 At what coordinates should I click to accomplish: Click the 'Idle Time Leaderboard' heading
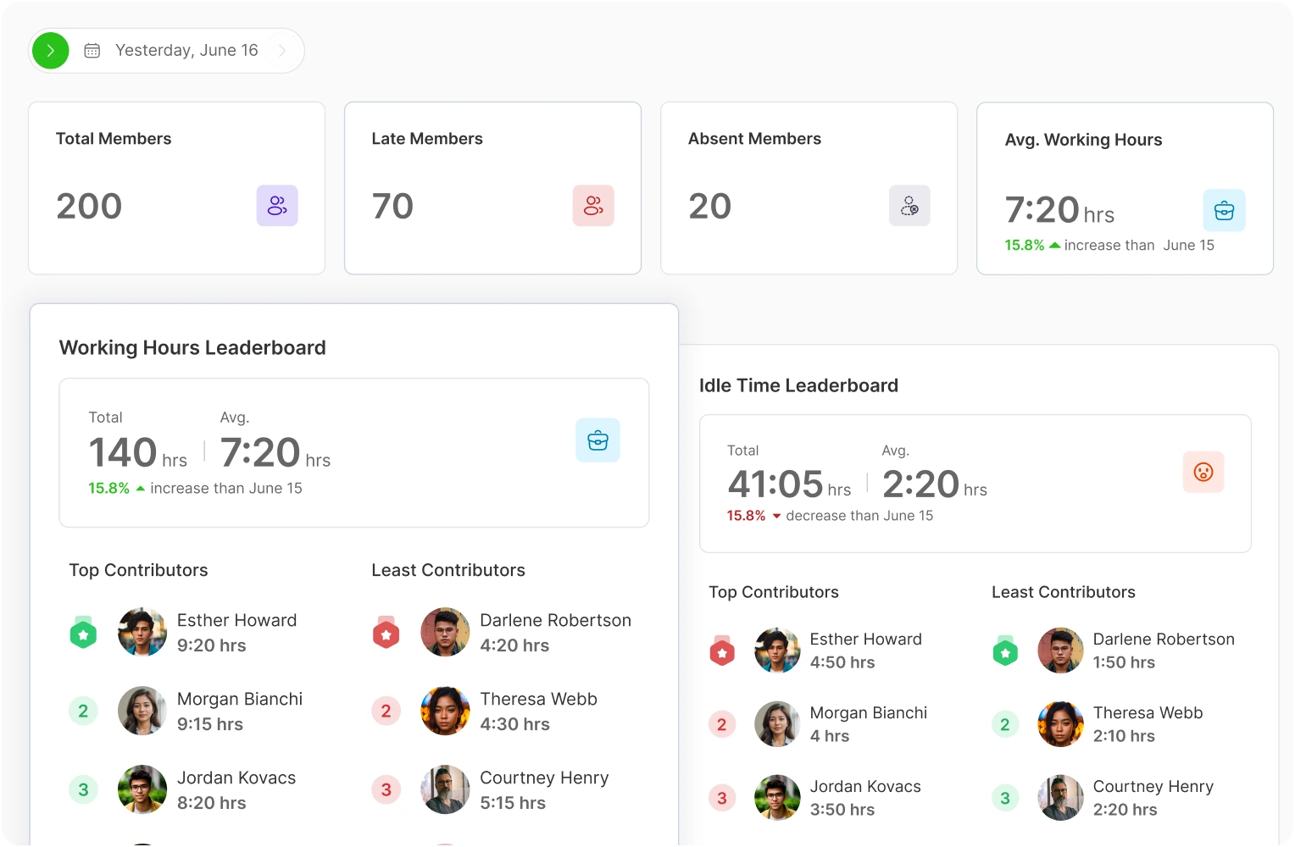[x=798, y=385]
